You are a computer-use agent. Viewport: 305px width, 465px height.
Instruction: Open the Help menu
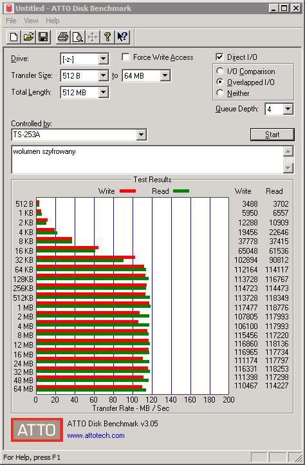pos(53,21)
